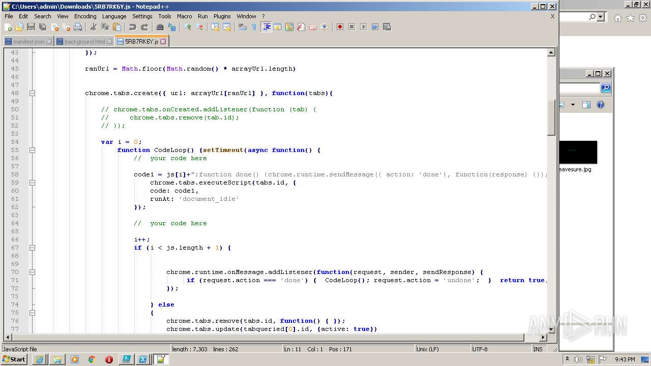Open the File menu
Viewport: 651px width, 366px height.
pos(9,16)
